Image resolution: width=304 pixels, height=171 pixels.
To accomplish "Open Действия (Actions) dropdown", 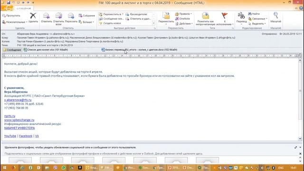I will pos(184,24).
